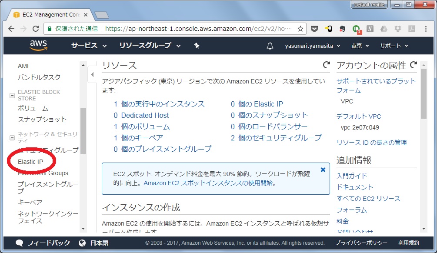The height and width of the screenshot is (253, 437).
Task: Open AMI in the sidebar
Action: [23, 67]
